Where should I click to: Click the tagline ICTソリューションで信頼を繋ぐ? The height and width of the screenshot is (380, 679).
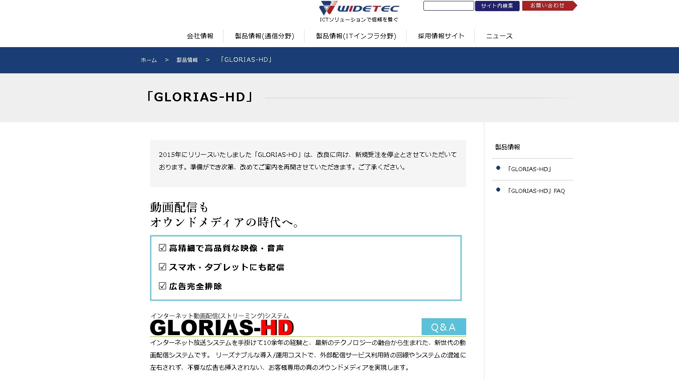coord(359,20)
